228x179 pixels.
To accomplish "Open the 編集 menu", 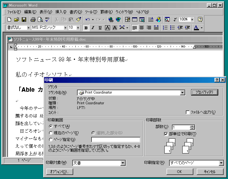I will coord(30,12).
